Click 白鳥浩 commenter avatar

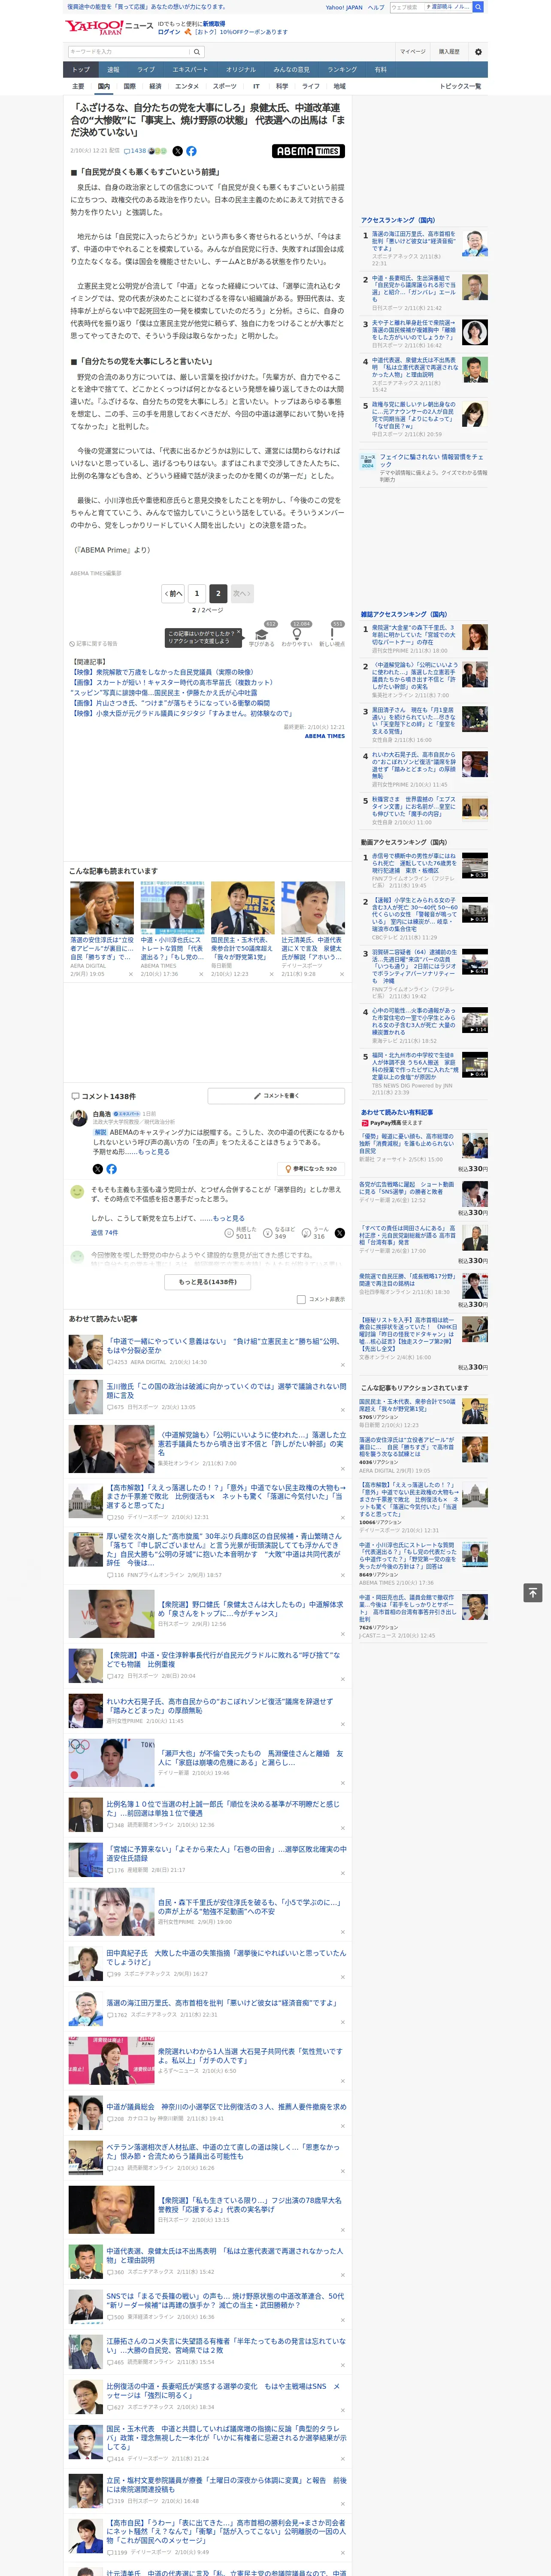(x=79, y=1118)
